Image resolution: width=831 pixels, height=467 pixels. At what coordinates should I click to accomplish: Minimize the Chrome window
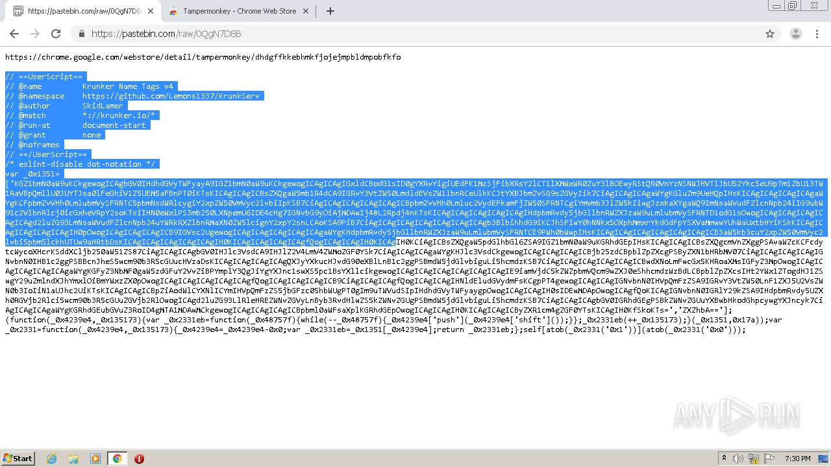click(x=776, y=6)
